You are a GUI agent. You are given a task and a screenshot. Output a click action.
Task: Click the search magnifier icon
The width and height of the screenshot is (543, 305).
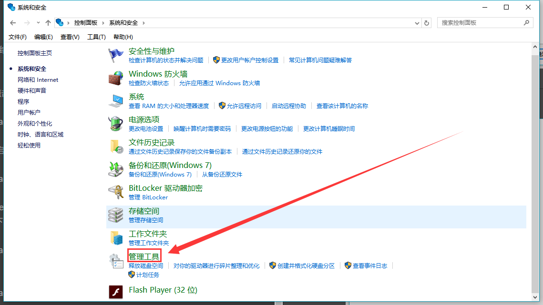click(526, 23)
